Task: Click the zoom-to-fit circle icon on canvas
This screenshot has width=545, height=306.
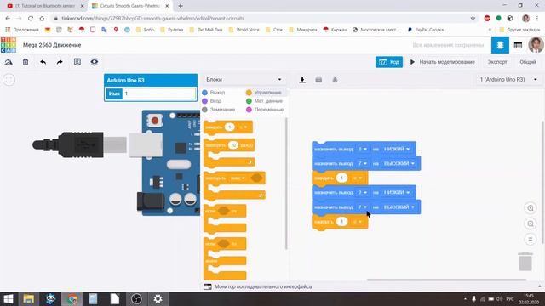Action: click(9, 79)
